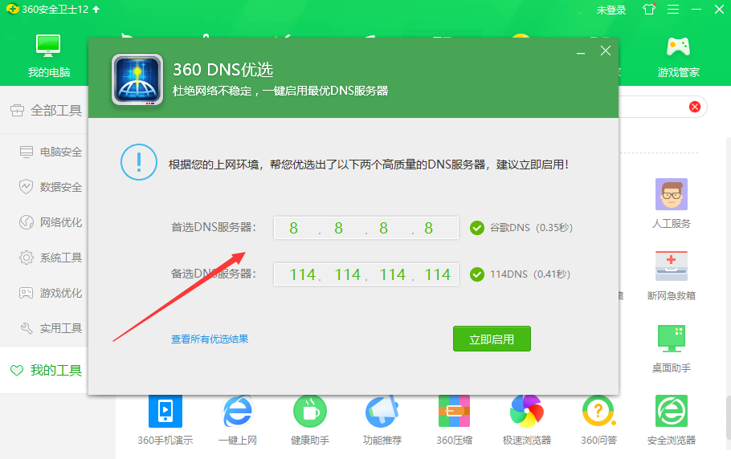
Task: Select 游戏优化 category
Action: click(x=51, y=293)
